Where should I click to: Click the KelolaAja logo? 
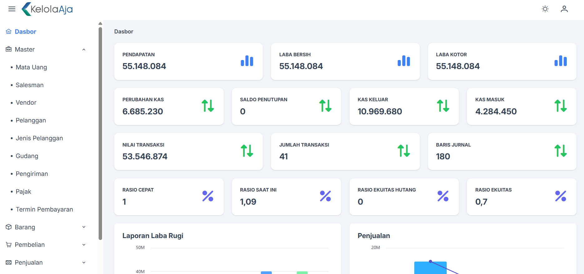coord(47,9)
